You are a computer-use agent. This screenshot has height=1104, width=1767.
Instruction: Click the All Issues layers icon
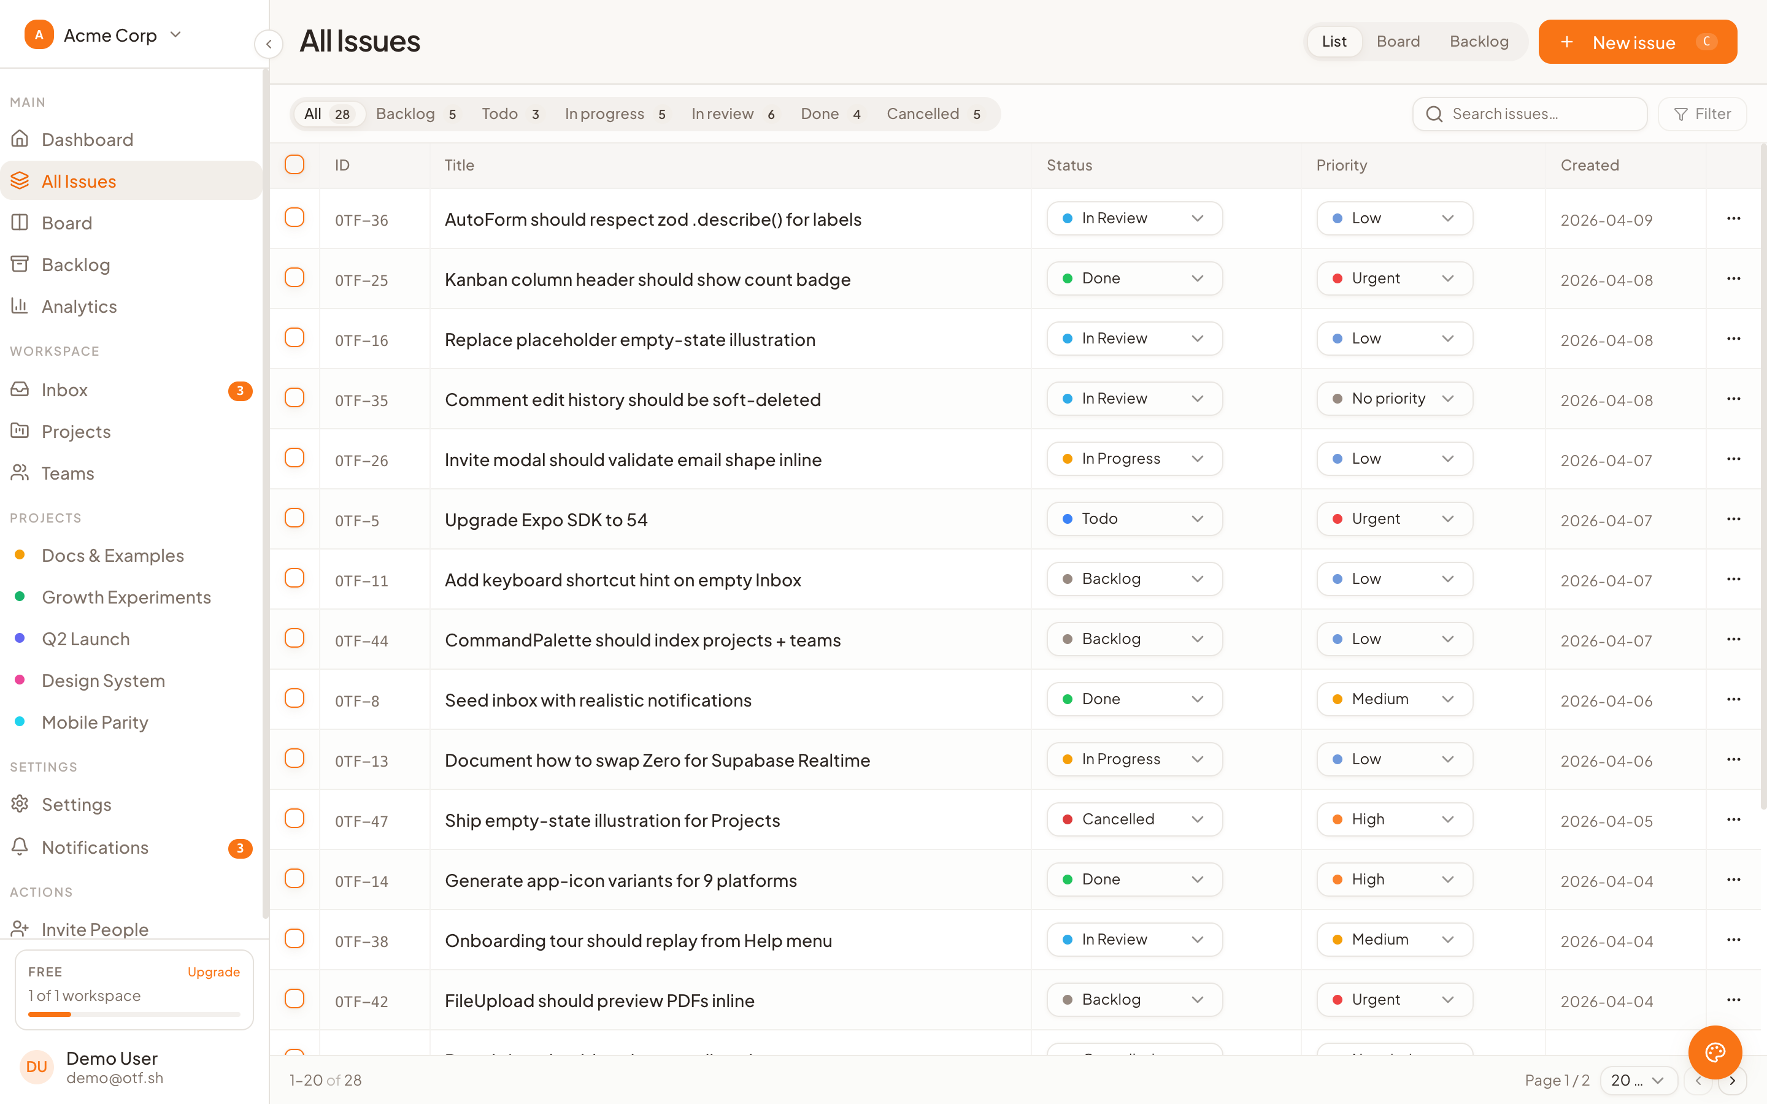coord(20,180)
